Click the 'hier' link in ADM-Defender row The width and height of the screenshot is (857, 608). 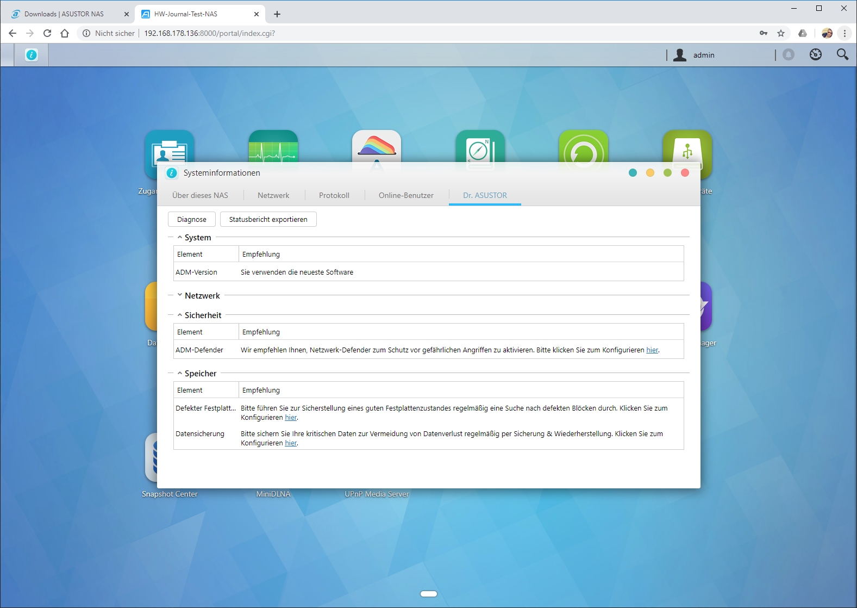tap(652, 350)
